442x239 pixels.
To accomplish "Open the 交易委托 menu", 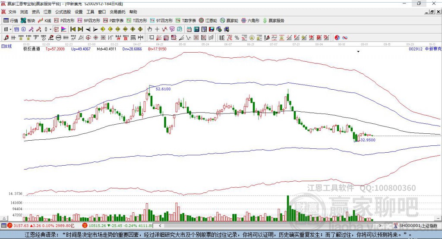I will [x=117, y=12].
